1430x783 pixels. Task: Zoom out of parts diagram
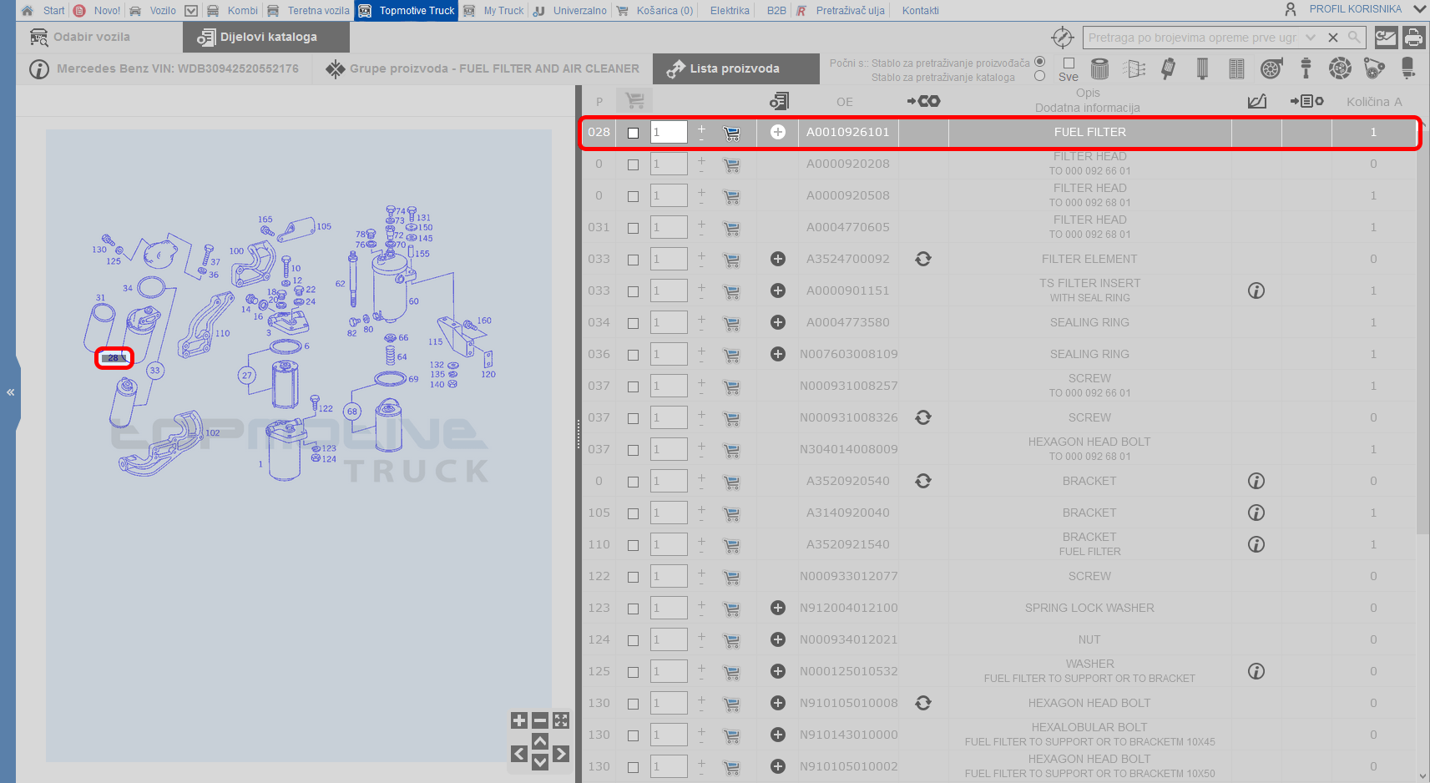point(540,720)
